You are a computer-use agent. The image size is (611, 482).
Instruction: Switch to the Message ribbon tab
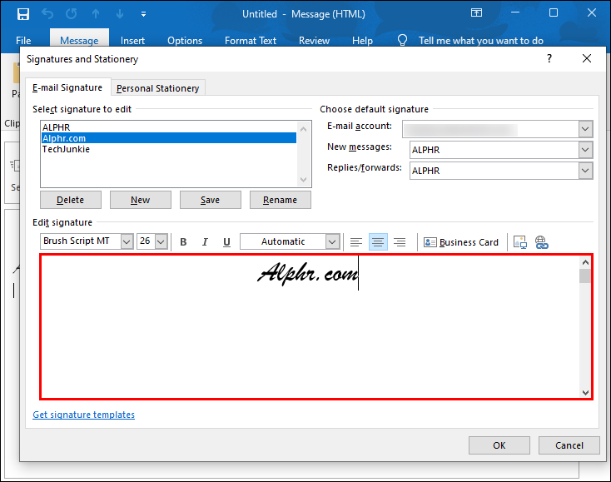79,41
